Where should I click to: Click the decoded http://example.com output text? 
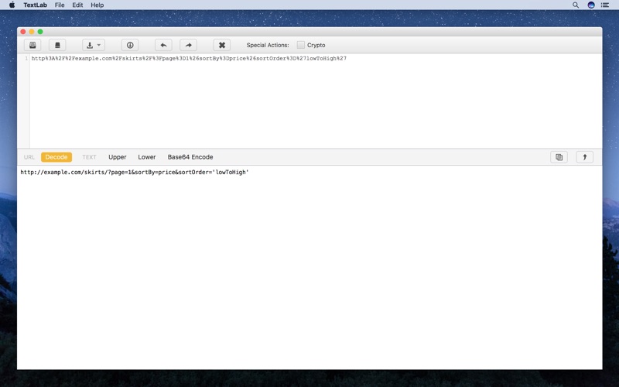(135, 172)
